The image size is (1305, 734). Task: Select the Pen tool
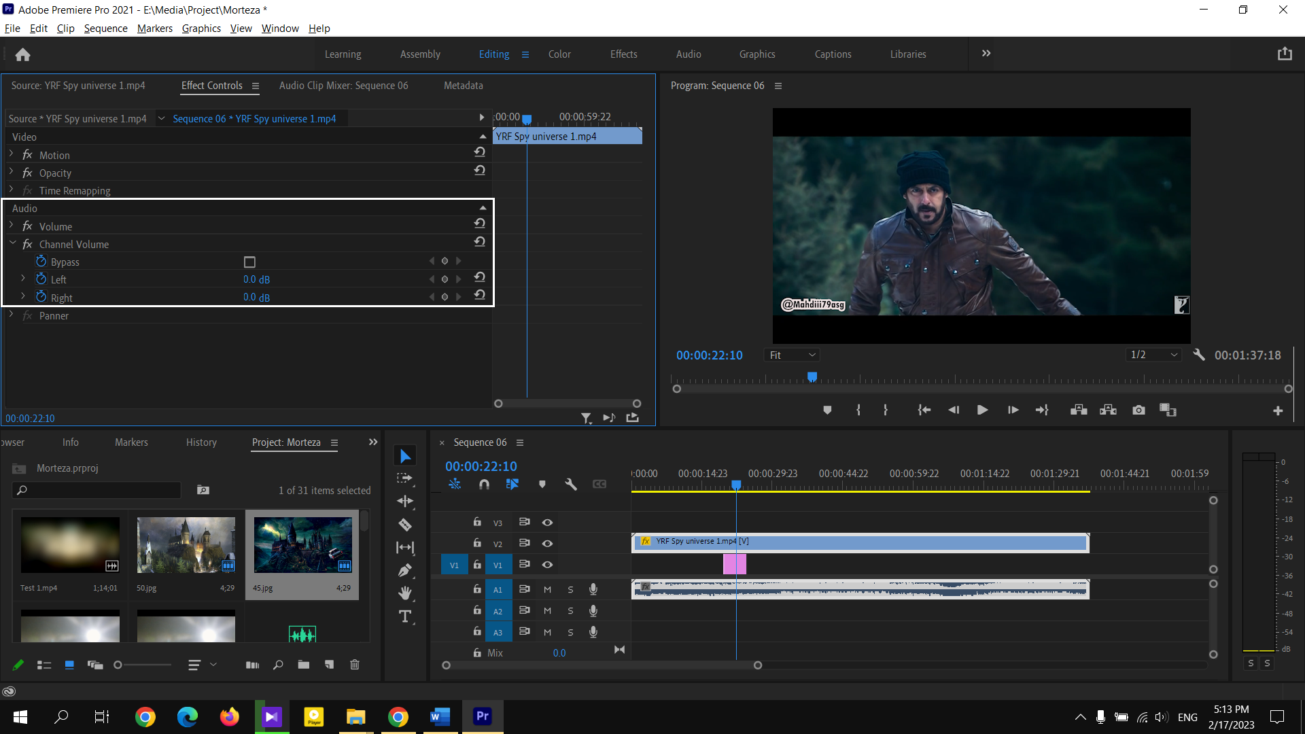(x=405, y=570)
